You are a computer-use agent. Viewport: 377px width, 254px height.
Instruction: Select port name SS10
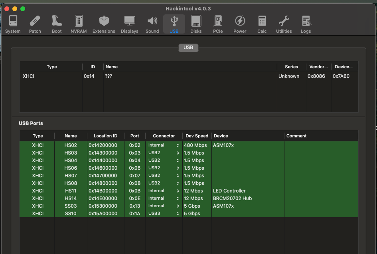(71, 214)
